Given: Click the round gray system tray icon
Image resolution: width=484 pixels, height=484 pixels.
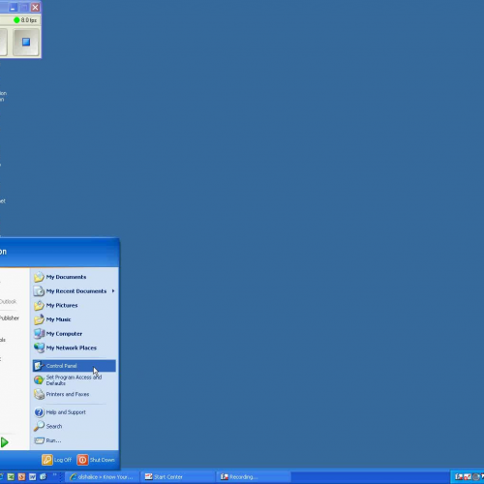Looking at the screenshot, I should [x=475, y=477].
